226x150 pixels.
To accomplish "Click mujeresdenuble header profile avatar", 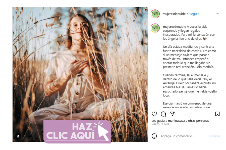I will [155, 14].
